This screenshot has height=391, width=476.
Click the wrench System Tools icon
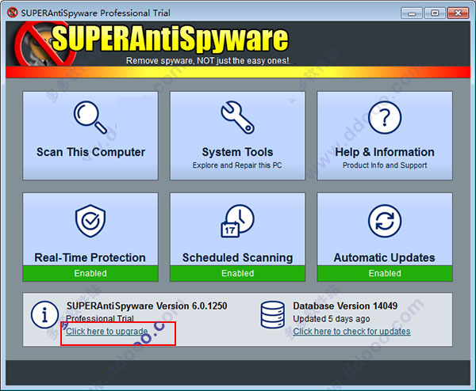237,117
